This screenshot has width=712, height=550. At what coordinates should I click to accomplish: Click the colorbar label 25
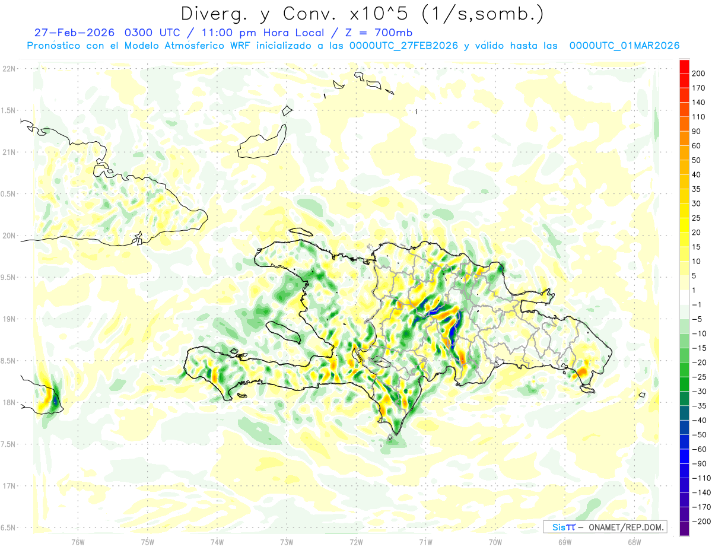tap(697, 218)
